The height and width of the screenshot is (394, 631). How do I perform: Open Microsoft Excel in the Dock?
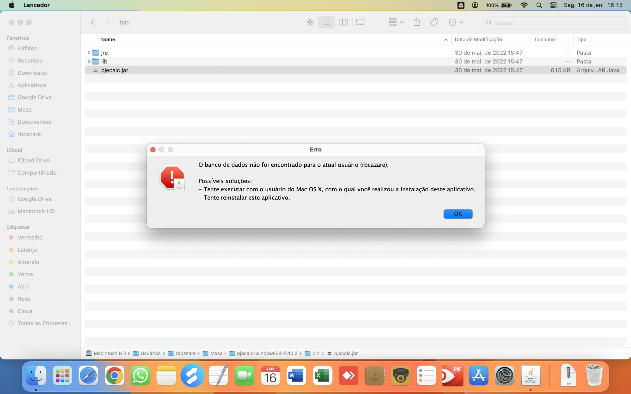tap(322, 375)
